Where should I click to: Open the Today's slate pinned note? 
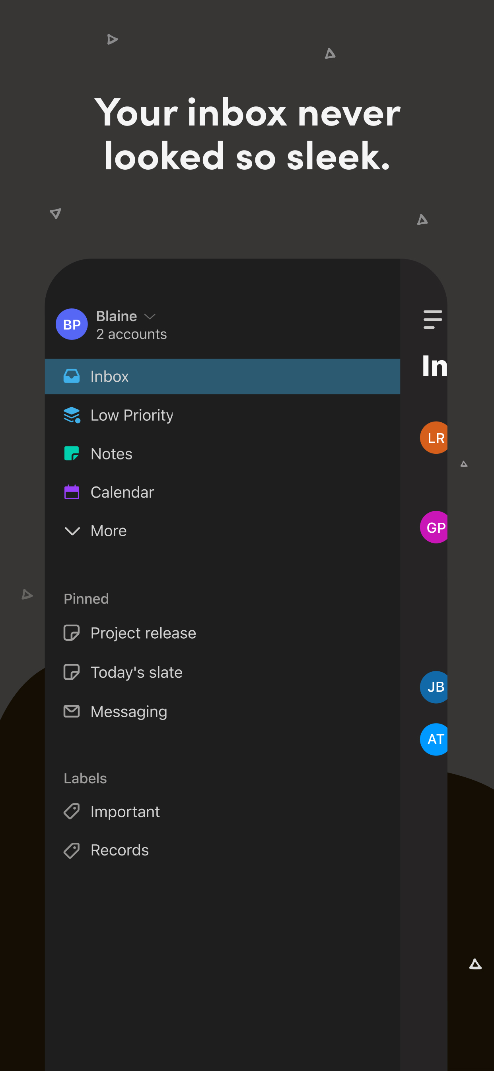pyautogui.click(x=136, y=672)
